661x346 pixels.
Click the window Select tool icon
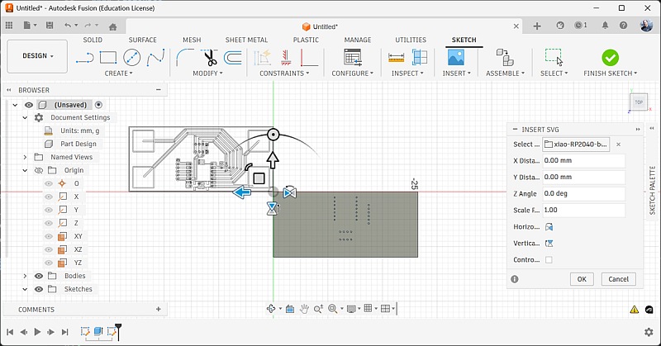(x=554, y=57)
